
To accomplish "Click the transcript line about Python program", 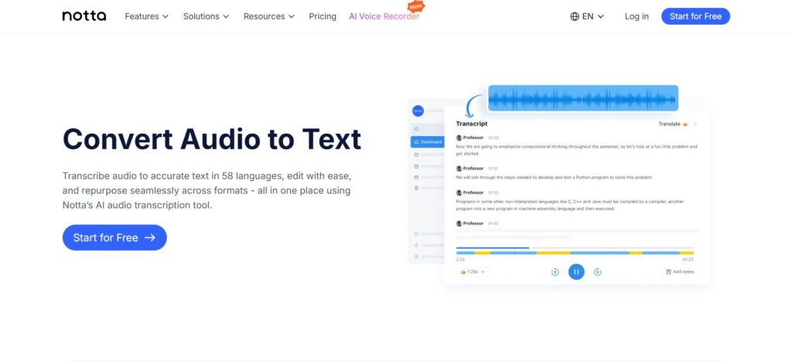I will point(555,177).
